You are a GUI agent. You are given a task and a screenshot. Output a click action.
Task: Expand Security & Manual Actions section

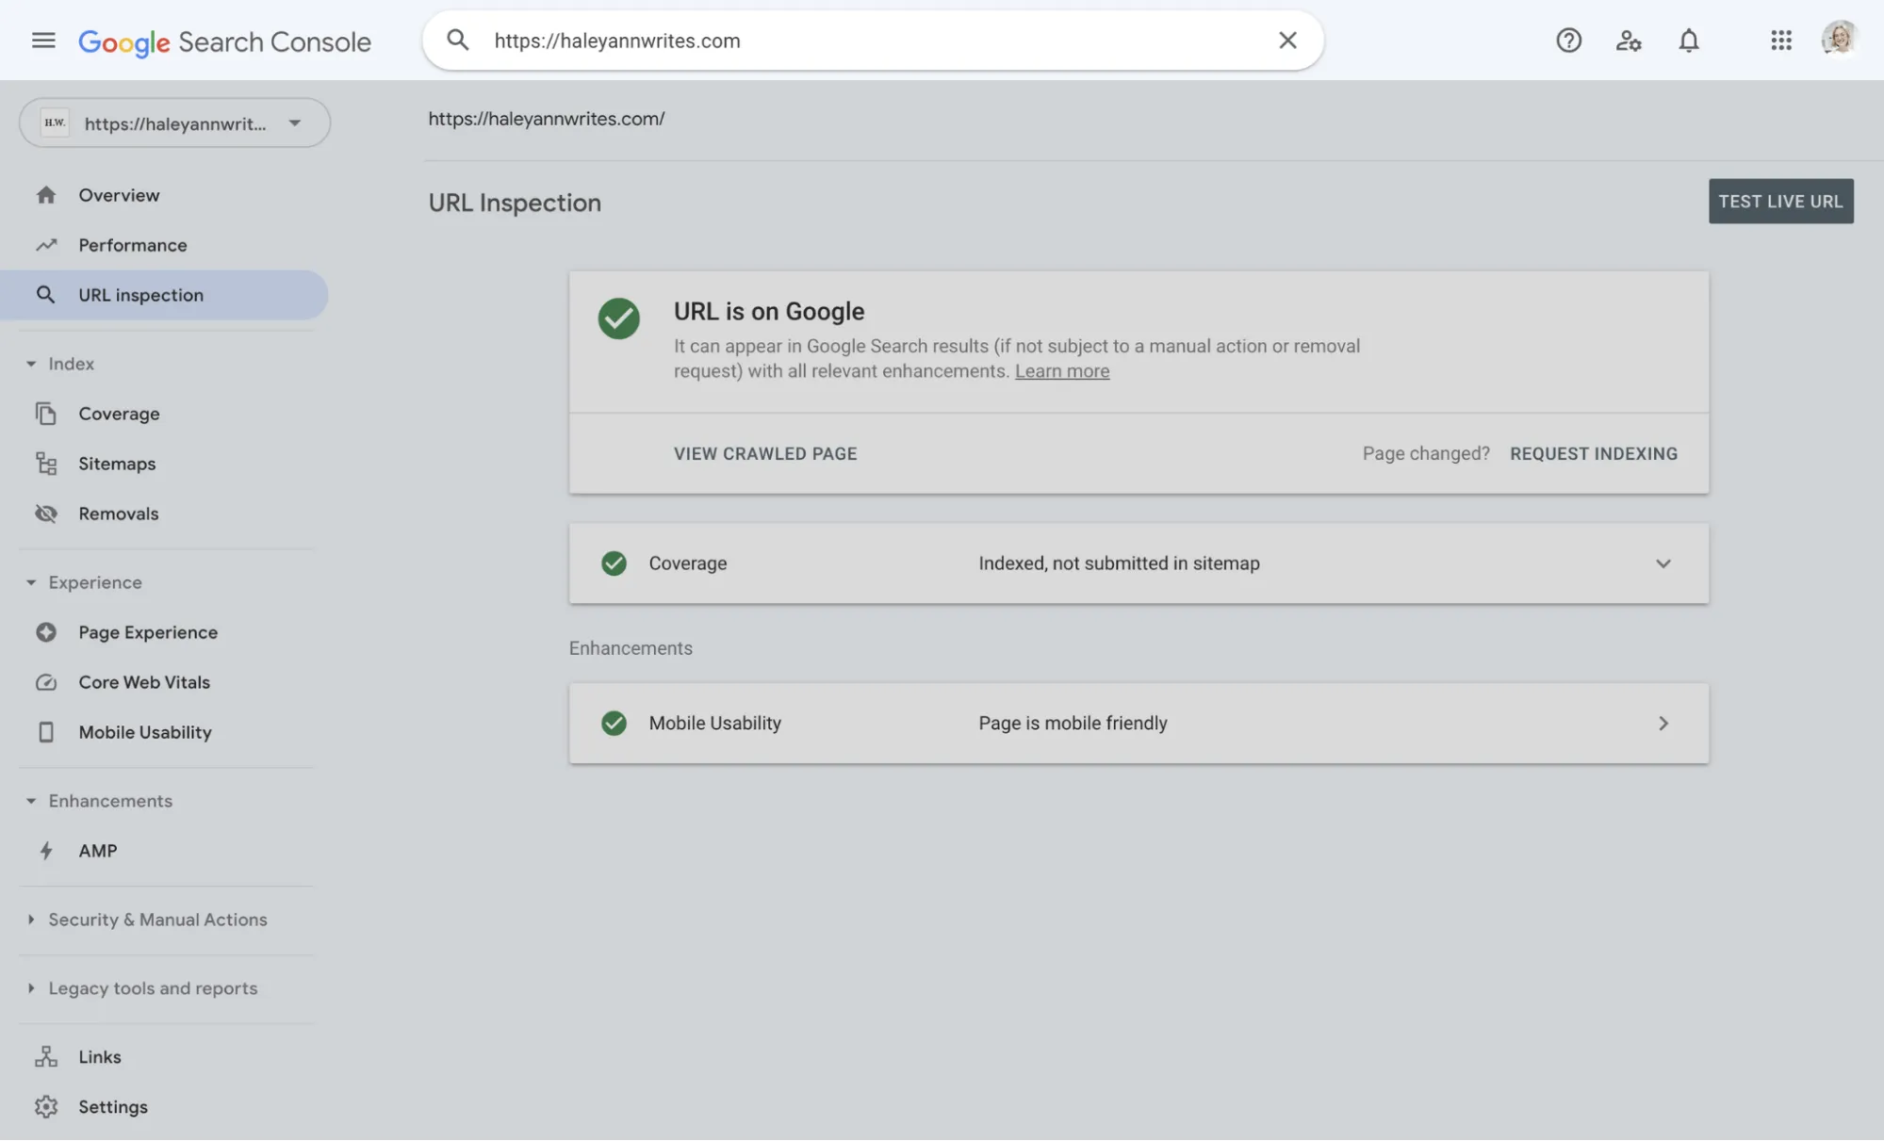31,920
